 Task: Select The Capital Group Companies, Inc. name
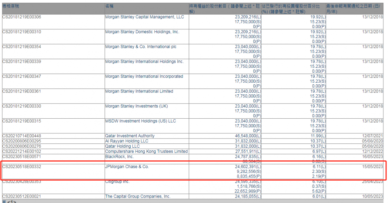[138, 196]
